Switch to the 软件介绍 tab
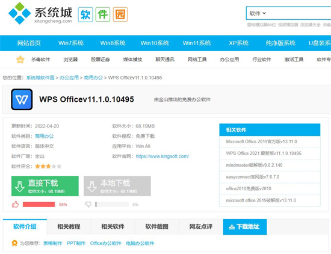The image size is (331, 254). click(25, 227)
